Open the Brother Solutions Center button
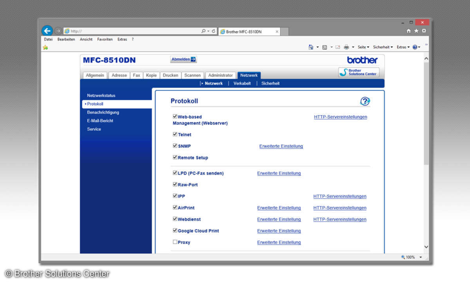The image size is (470, 282). tap(359, 72)
